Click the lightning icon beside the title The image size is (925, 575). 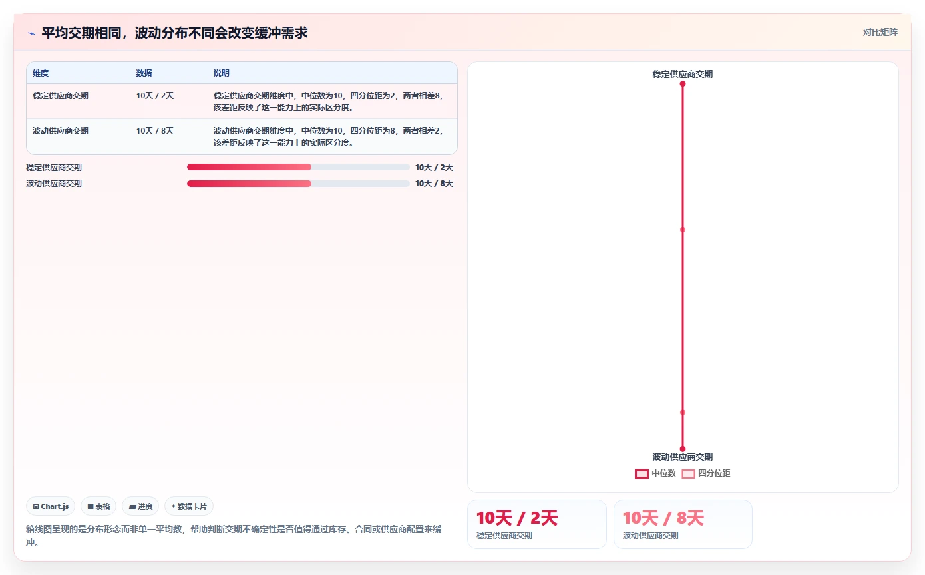pos(31,33)
